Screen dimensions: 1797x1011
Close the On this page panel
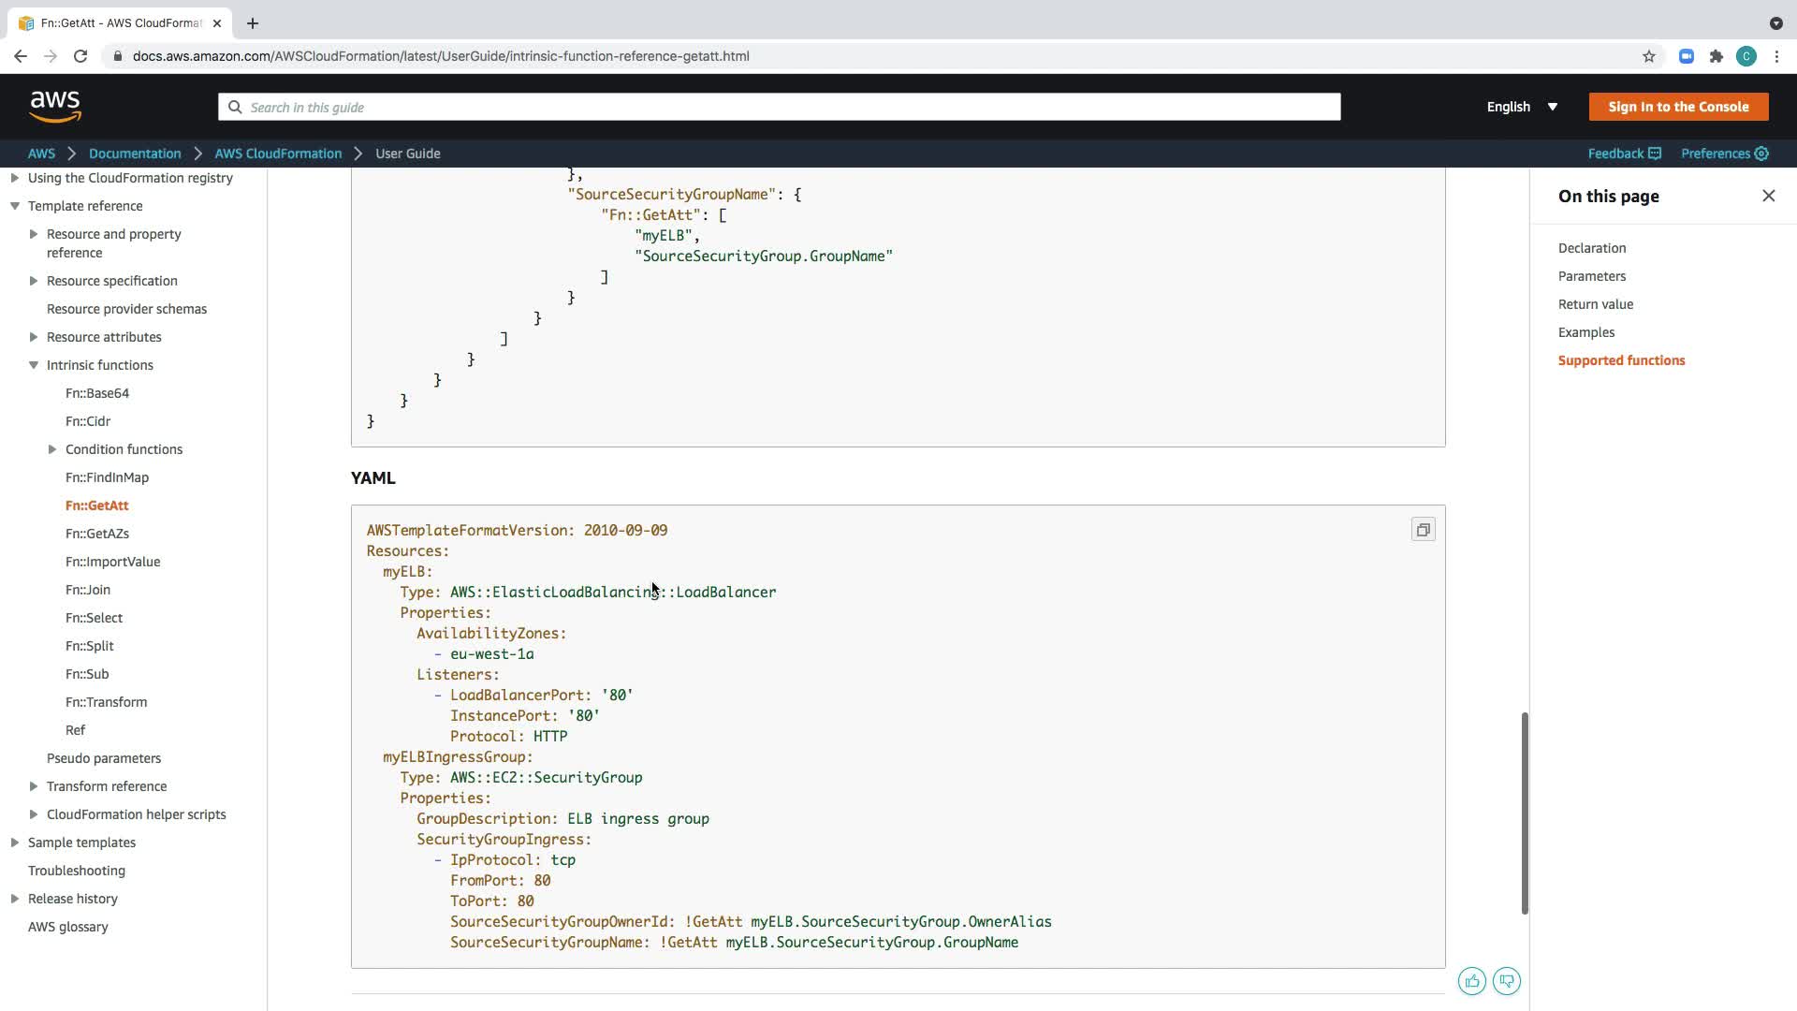1768,196
